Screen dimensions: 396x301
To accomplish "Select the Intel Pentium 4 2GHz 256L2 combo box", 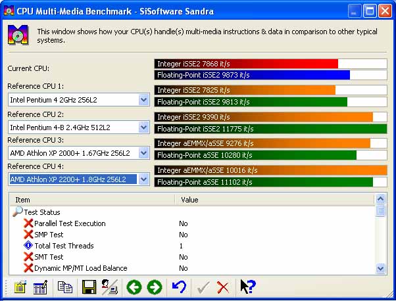I will 79,100.
